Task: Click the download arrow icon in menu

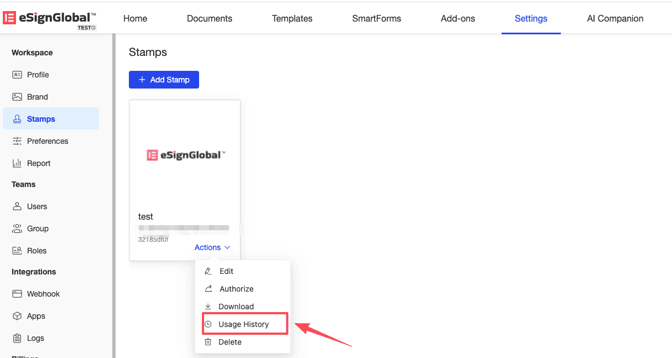Action: pos(208,307)
